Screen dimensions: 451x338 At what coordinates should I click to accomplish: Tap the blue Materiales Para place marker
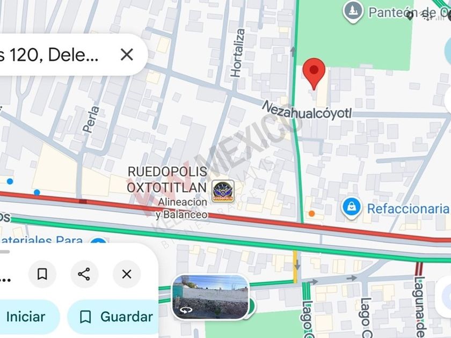tap(98, 241)
